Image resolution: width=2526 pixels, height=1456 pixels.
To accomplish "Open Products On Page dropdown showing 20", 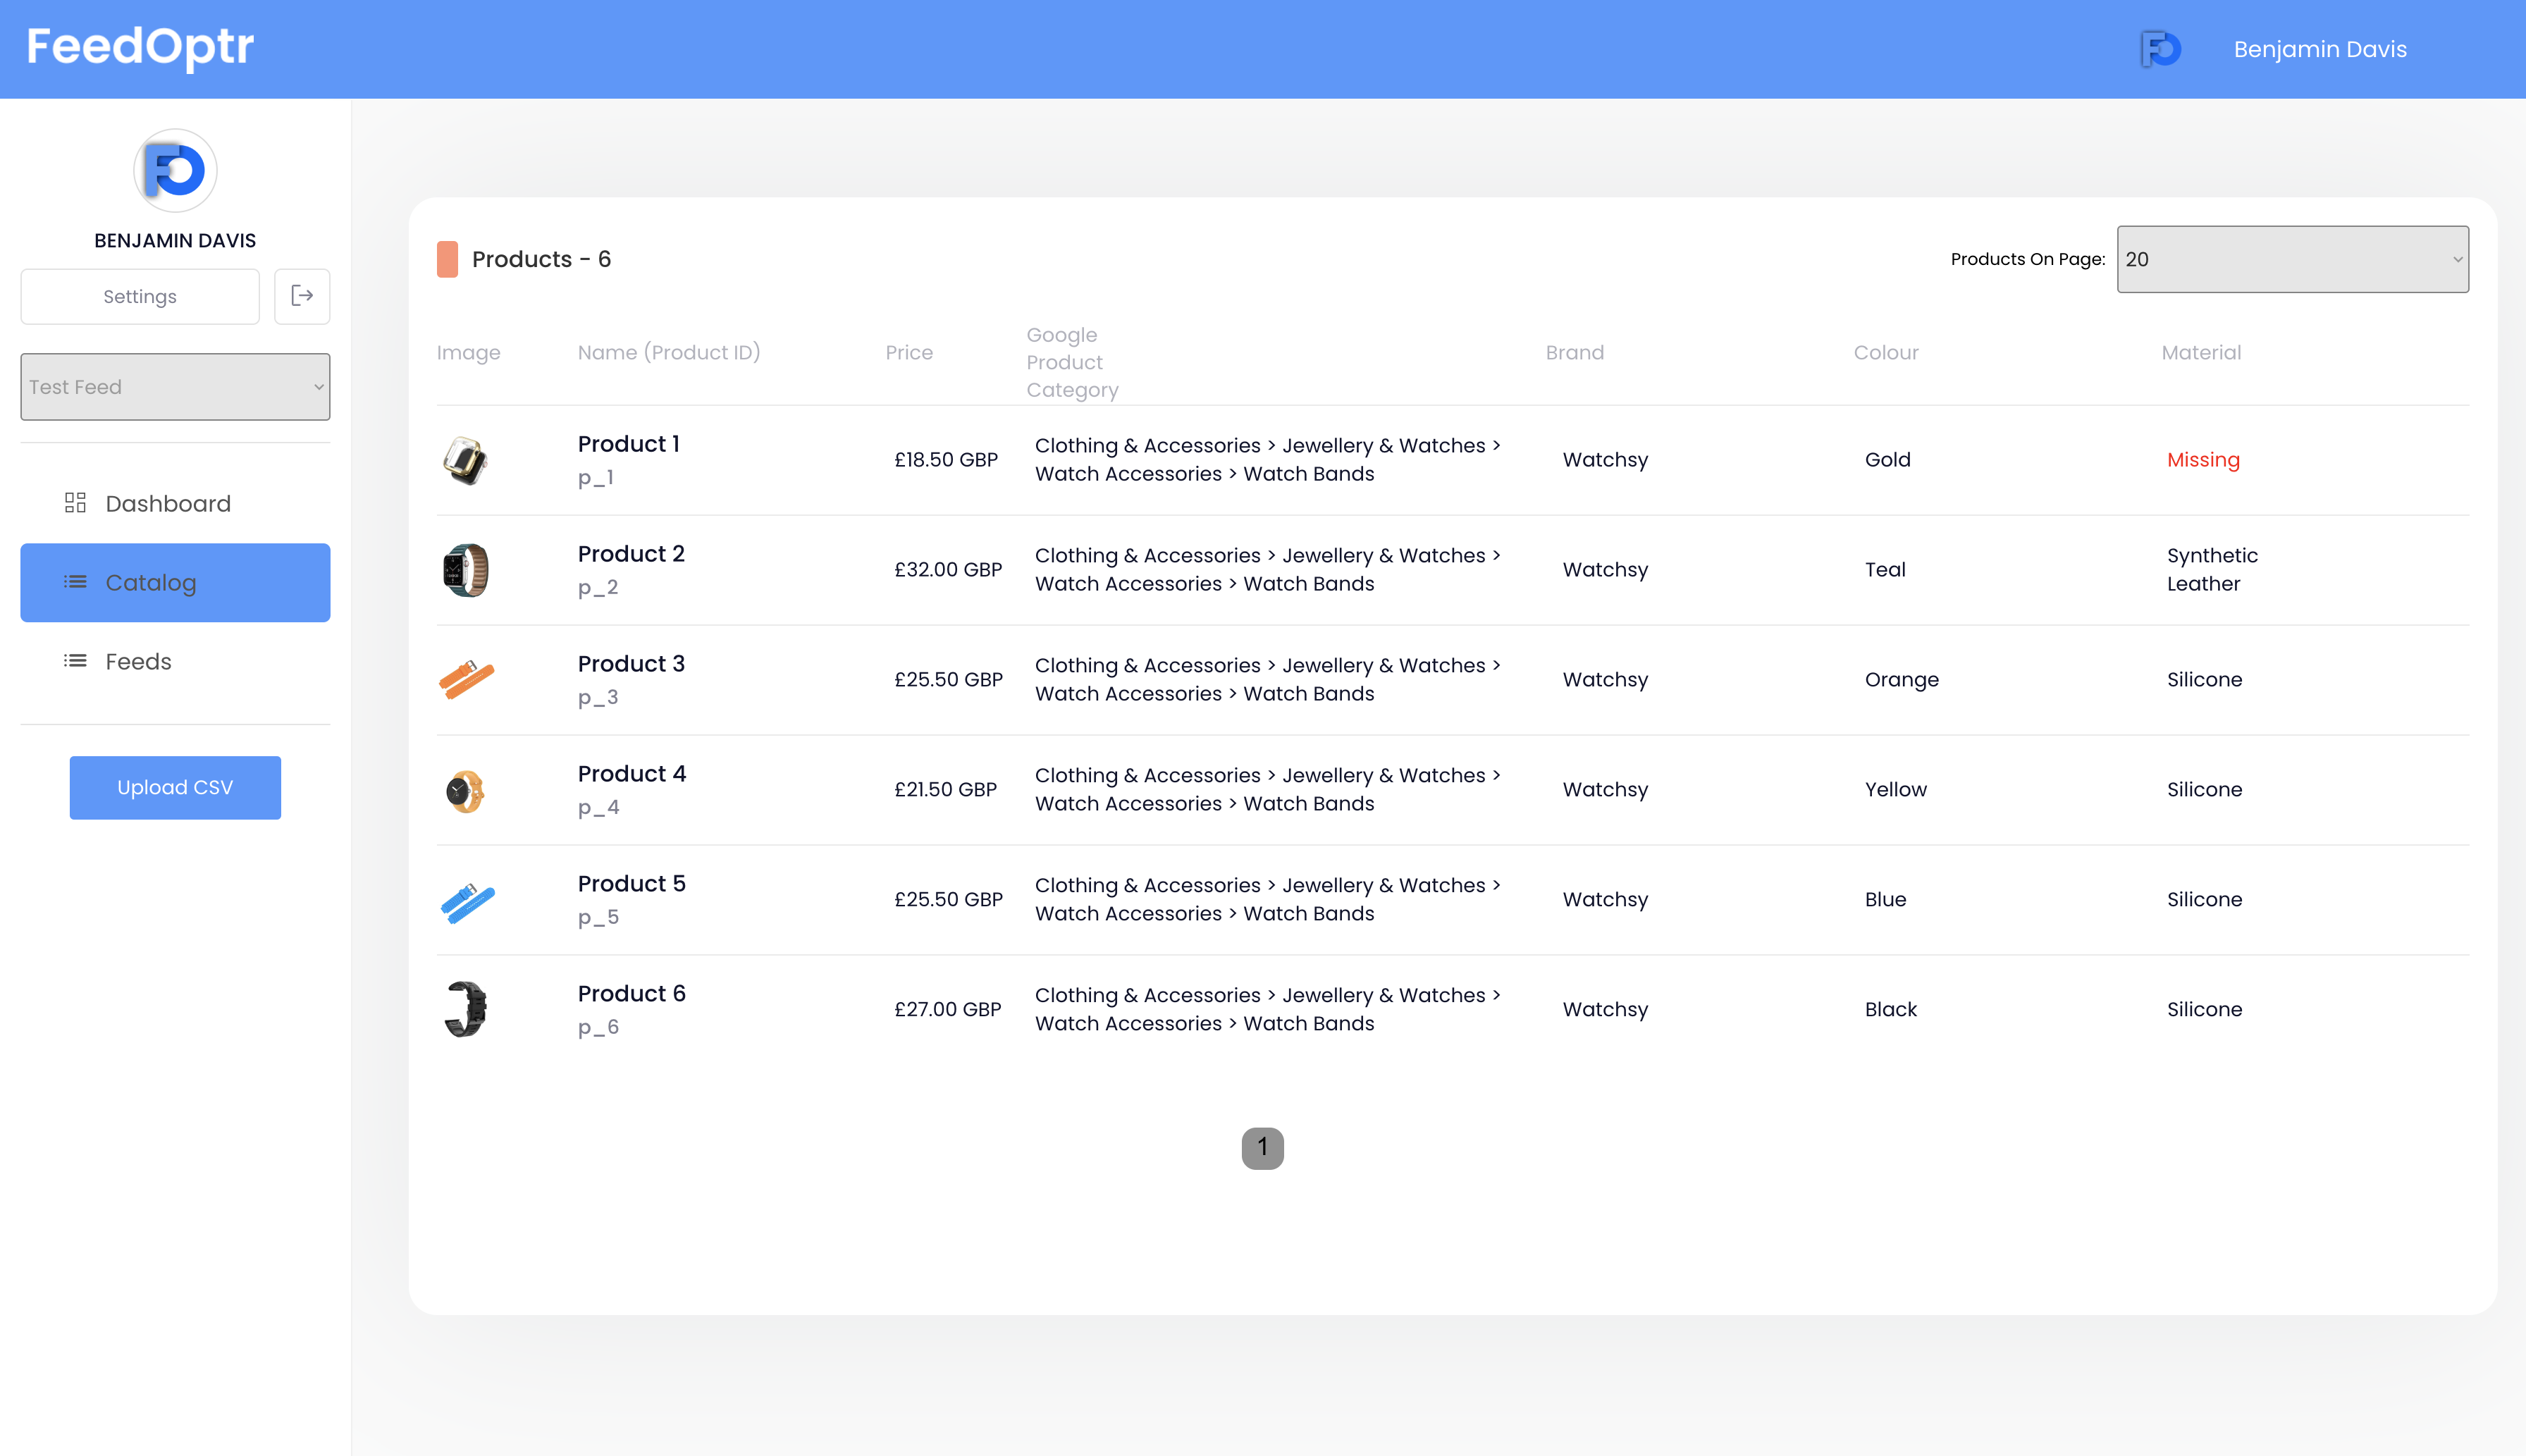I will tap(2293, 259).
